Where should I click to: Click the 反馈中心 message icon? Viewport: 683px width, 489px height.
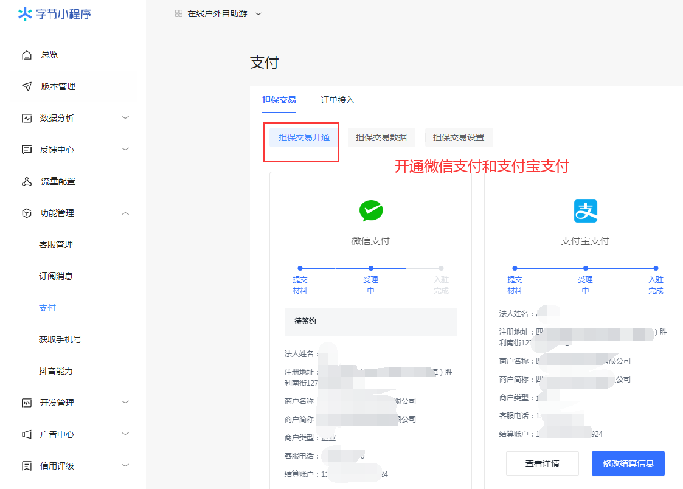pyautogui.click(x=27, y=150)
